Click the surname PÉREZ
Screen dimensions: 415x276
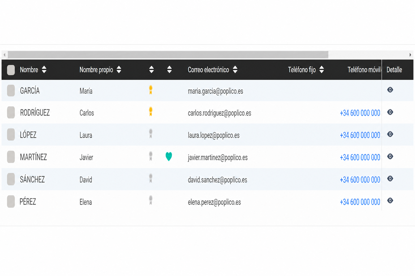(x=28, y=201)
